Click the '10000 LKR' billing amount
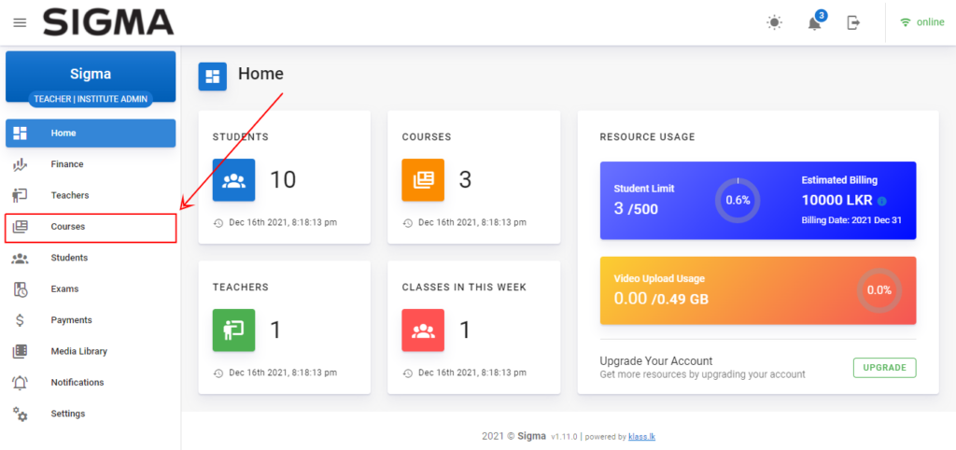Screen dimensions: 956x450 click(837, 201)
